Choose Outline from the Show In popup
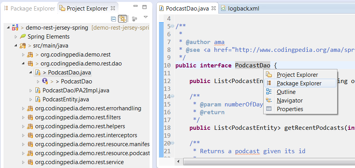This screenshot has height=168, width=355. 286,92
